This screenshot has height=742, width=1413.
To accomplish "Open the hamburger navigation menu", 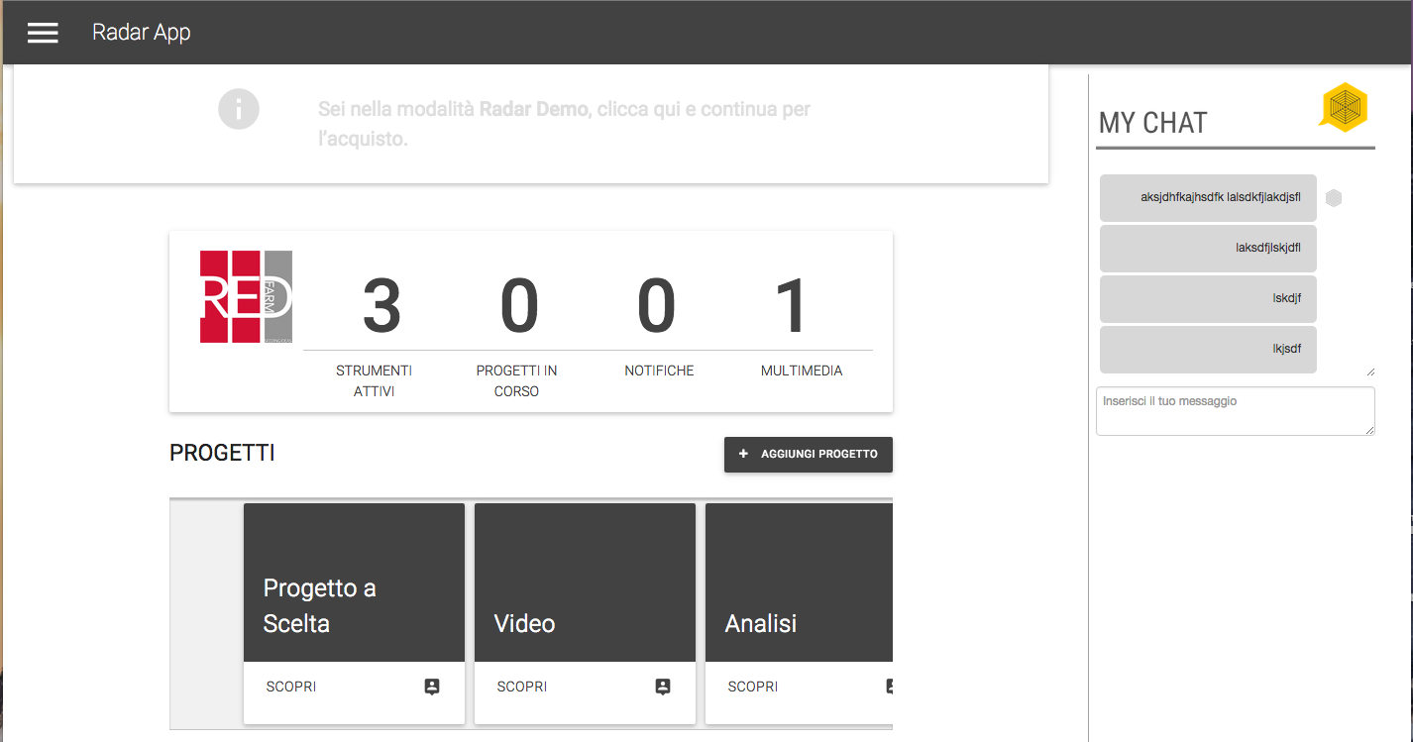I will coord(43,33).
